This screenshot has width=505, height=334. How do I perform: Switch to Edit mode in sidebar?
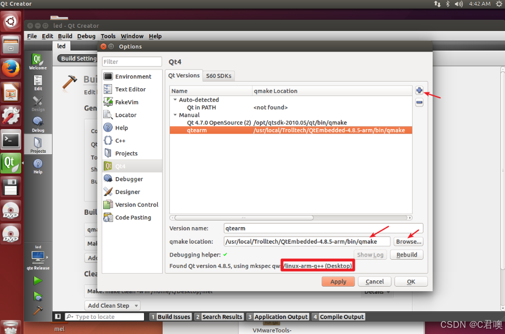38,83
